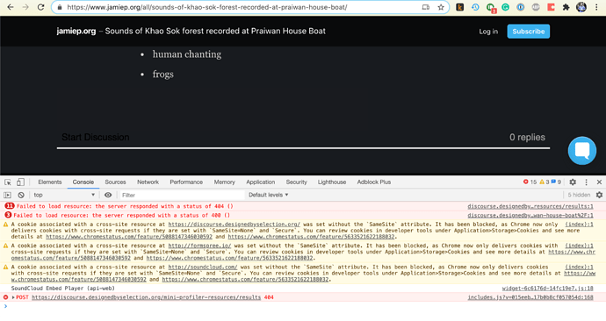This screenshot has width=606, height=321.
Task: Clear the console with the block icon
Action: click(21, 195)
